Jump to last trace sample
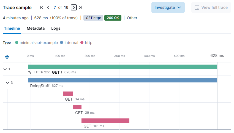The width and height of the screenshot is (234, 133). click(x=80, y=7)
